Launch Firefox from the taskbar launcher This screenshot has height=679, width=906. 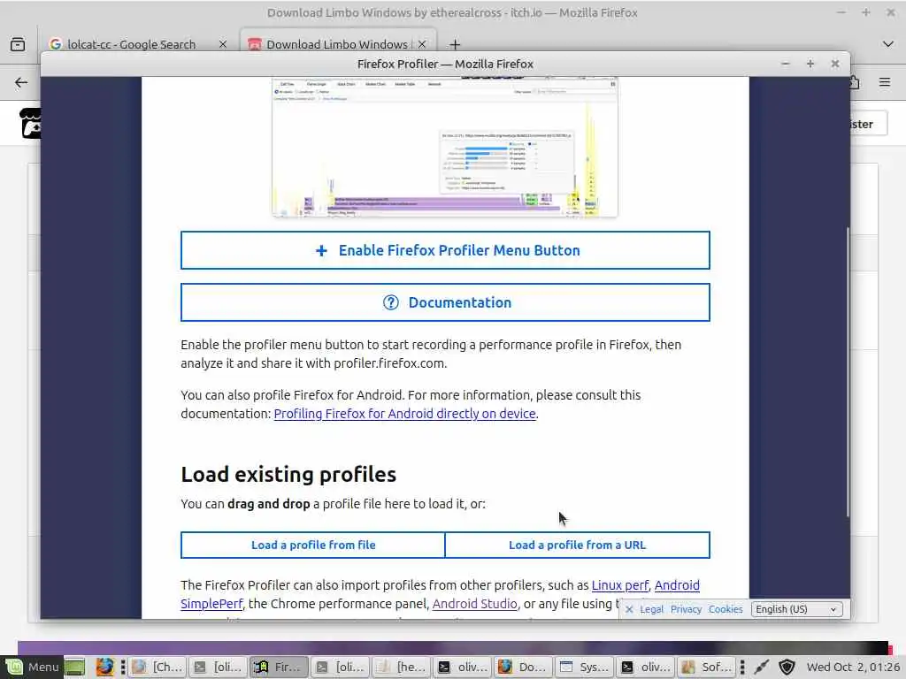click(x=104, y=667)
